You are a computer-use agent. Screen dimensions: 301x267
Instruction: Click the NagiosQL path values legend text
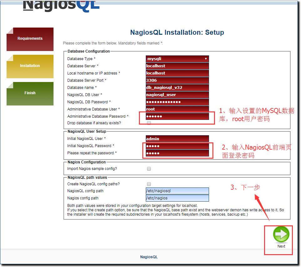pyautogui.click(x=87, y=177)
